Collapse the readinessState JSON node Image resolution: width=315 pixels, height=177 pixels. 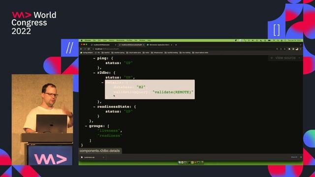coord(94,107)
